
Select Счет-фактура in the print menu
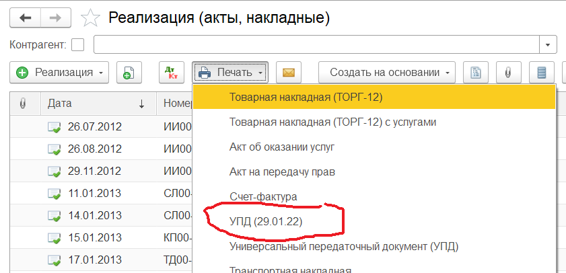click(x=263, y=196)
